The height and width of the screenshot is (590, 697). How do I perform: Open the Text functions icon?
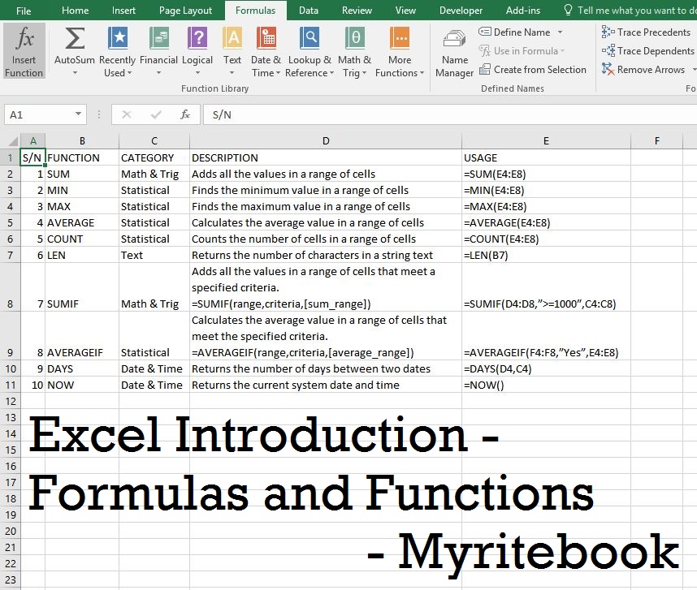pos(232,39)
